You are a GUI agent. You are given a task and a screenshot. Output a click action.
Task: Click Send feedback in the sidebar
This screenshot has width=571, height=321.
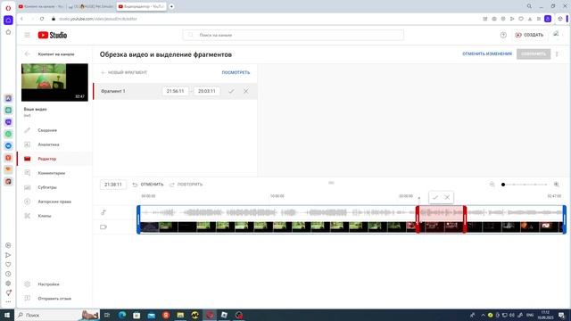pyautogui.click(x=54, y=299)
